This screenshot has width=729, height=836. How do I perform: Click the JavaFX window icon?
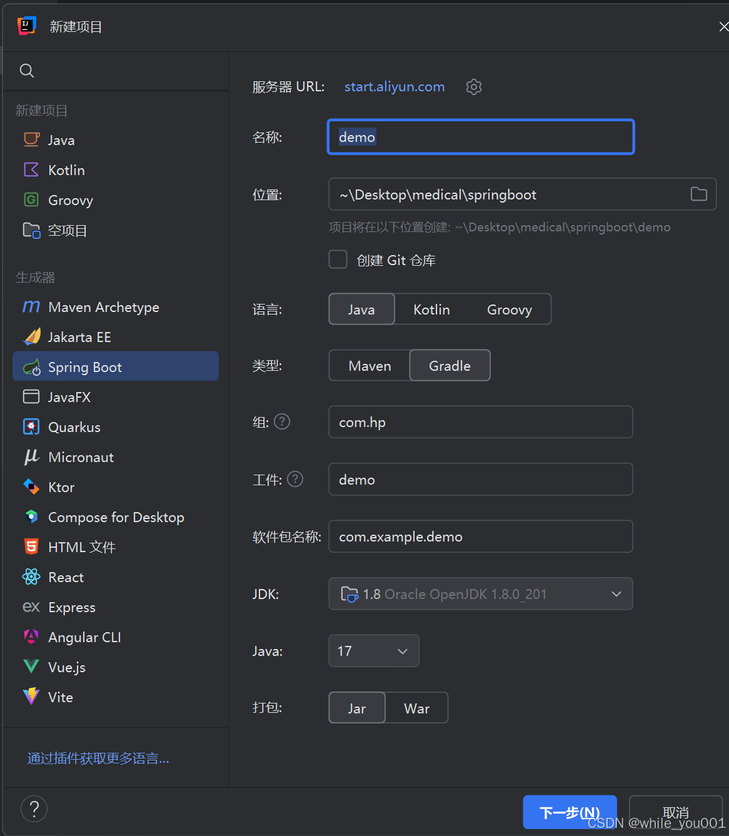point(31,397)
